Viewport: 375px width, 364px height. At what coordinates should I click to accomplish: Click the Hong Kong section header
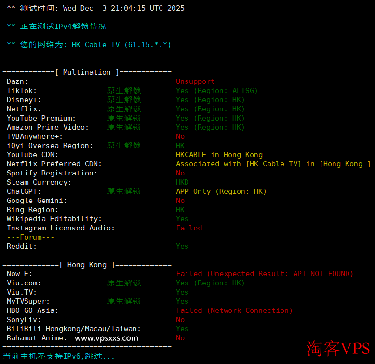point(87,265)
